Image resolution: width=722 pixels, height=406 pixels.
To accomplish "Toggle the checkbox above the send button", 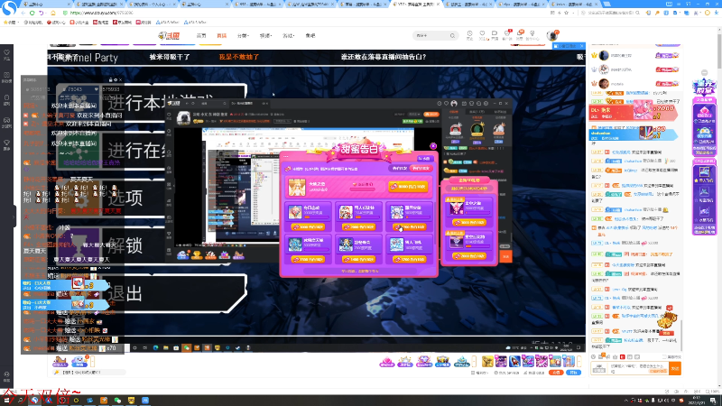I will [665, 357].
